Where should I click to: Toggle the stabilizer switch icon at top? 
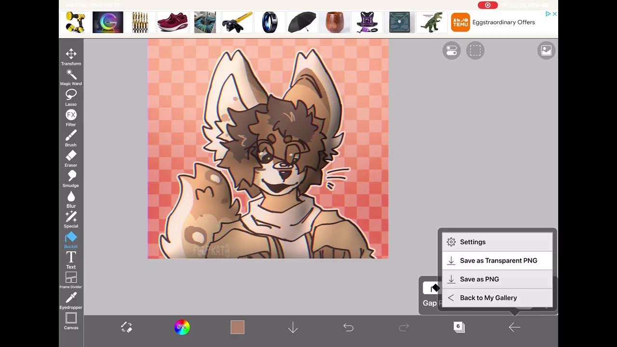pos(452,50)
